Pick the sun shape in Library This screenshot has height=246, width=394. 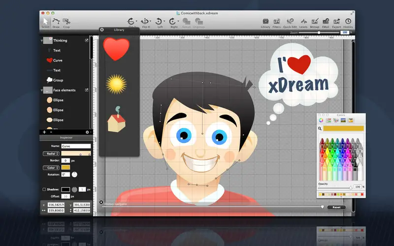click(x=116, y=84)
